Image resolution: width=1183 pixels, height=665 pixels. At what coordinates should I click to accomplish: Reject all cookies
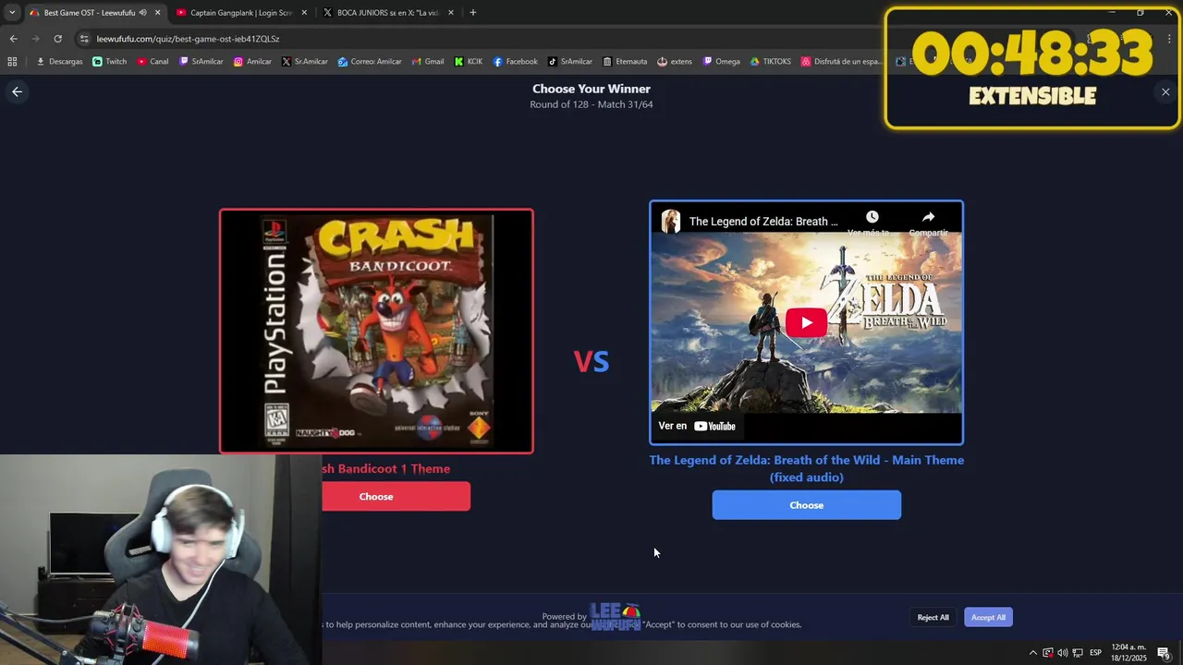933,617
